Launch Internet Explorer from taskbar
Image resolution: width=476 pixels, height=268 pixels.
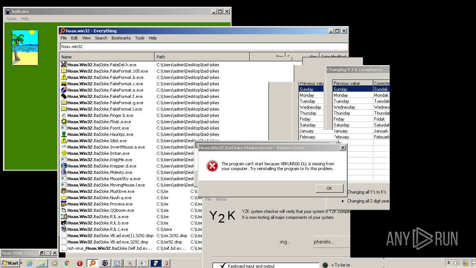29,263
